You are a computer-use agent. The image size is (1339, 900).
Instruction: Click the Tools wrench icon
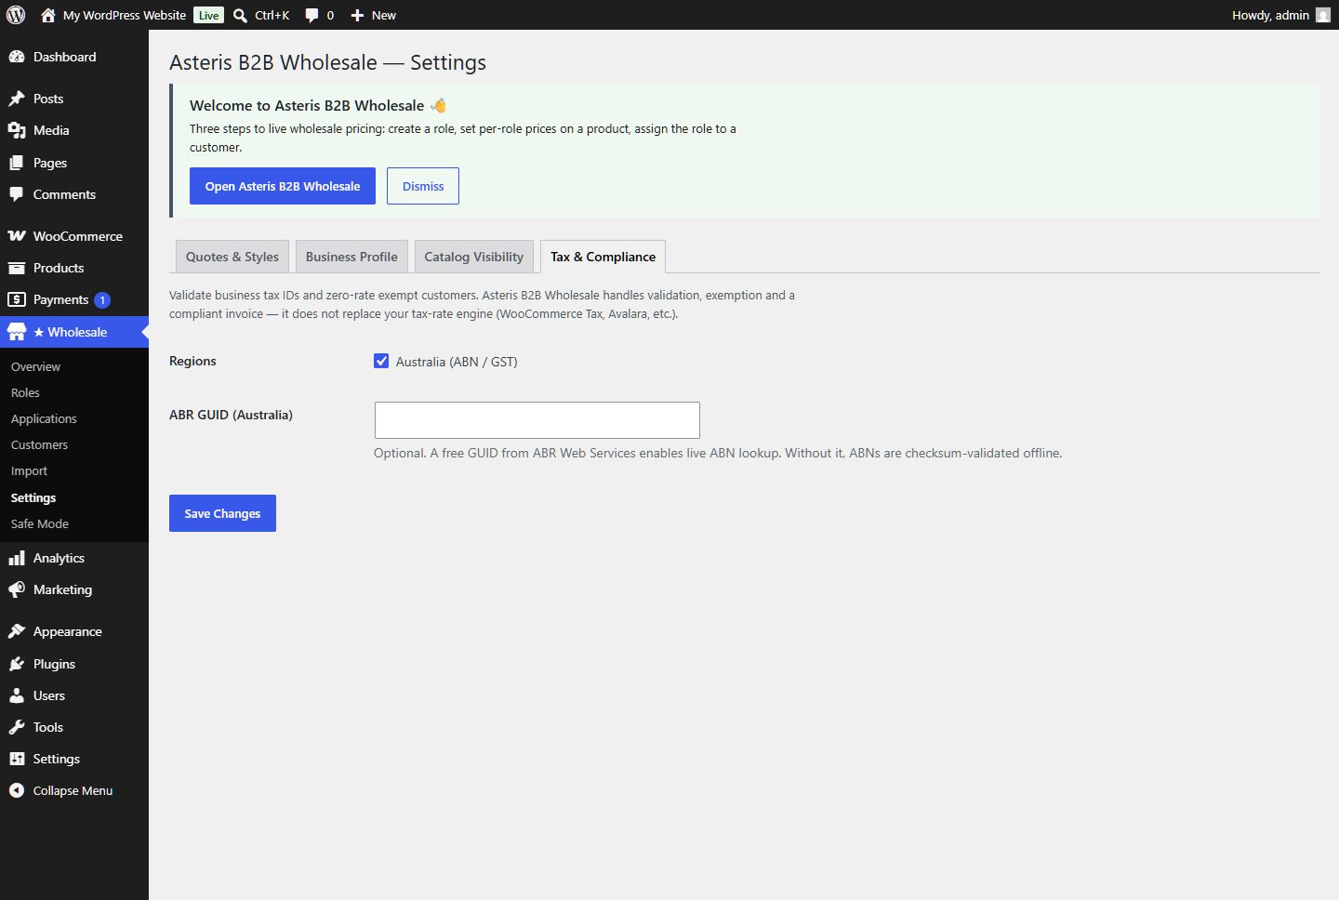click(17, 727)
